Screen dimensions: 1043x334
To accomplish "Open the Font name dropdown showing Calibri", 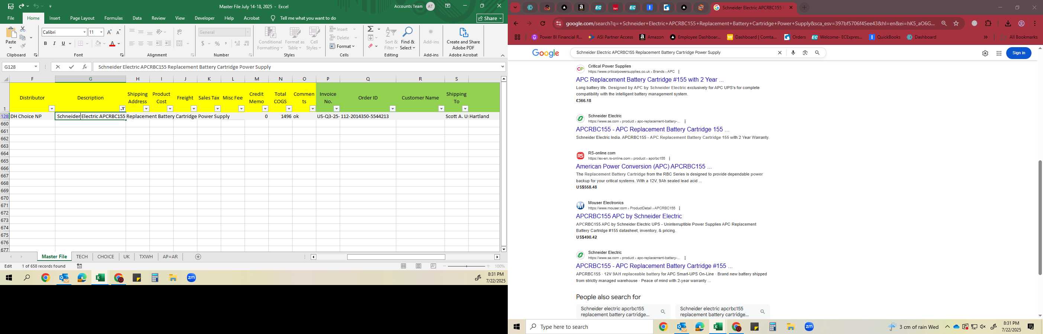I will click(x=85, y=32).
